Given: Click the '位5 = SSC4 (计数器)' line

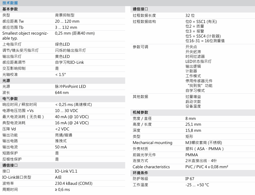Looking at the screenshot, I should (203, 36).
